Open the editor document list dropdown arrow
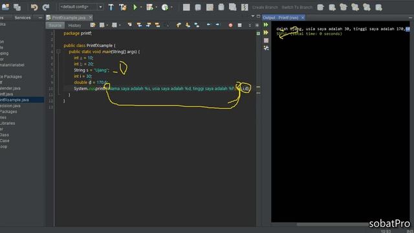Image resolution: width=414 pixels, height=233 pixels. pyautogui.click(x=253, y=16)
